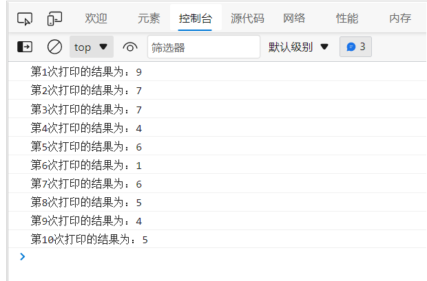Focus the 筛选器 filter input
The image size is (427, 281).
point(204,47)
